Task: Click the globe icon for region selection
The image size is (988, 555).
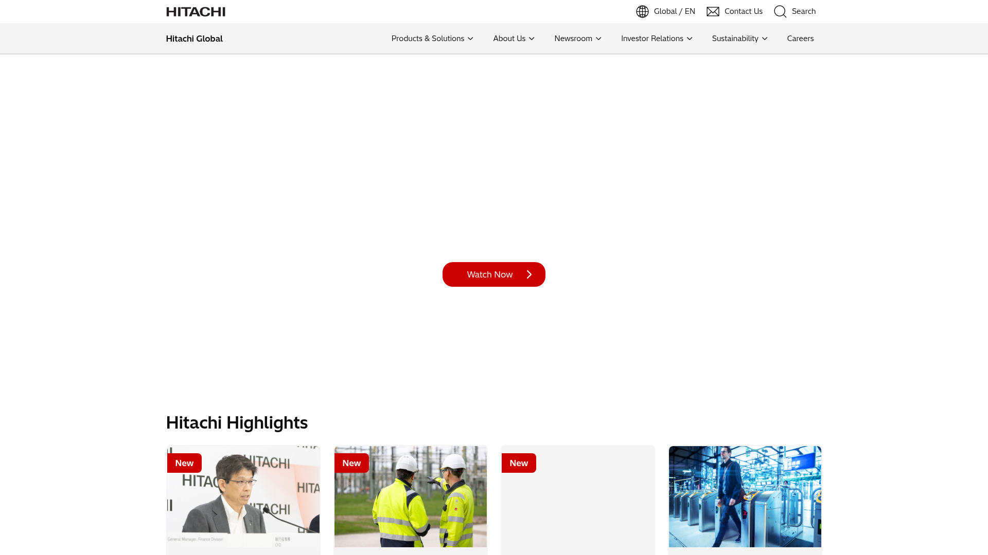Action: point(642,11)
